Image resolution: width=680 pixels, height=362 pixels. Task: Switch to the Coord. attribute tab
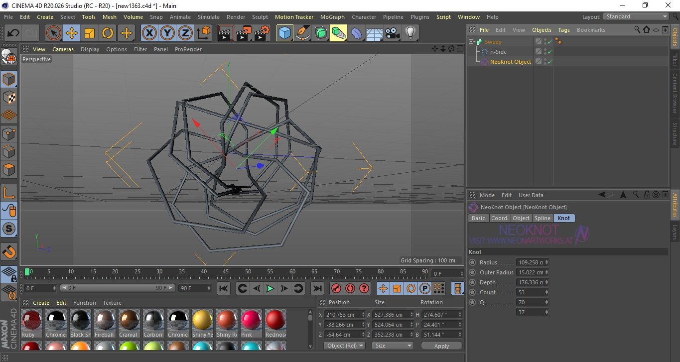pos(500,218)
